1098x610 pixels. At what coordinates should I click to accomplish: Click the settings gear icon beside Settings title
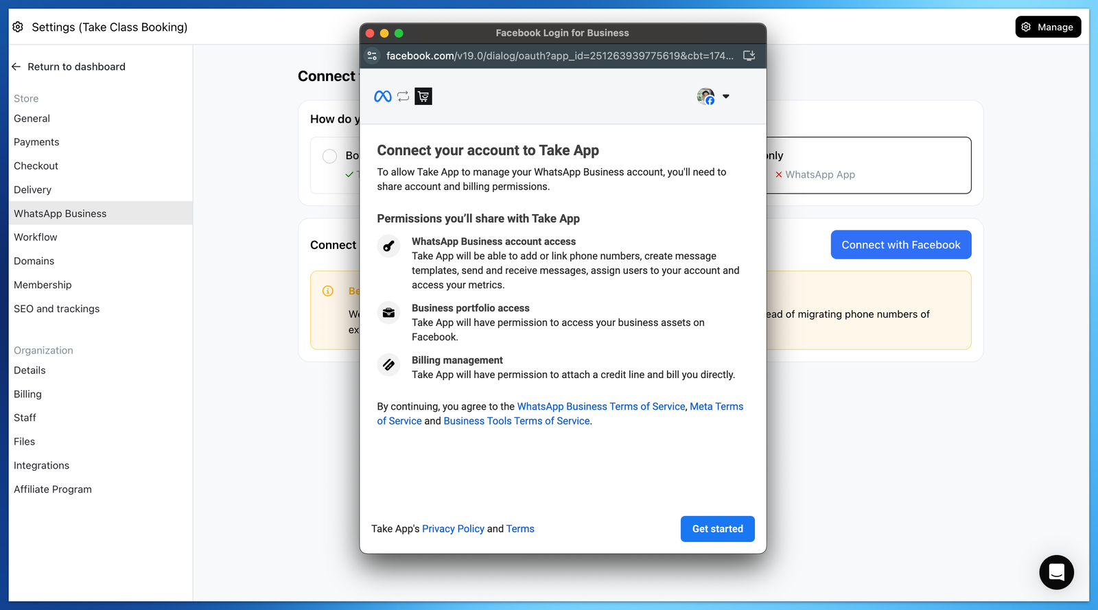[x=18, y=27]
